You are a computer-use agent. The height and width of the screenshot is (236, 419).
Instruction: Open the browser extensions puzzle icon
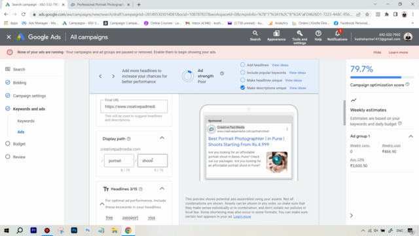point(387,14)
